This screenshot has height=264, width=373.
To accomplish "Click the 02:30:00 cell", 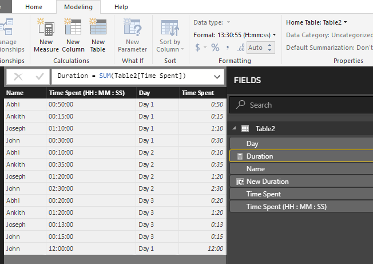I will pyautogui.click(x=91, y=188).
